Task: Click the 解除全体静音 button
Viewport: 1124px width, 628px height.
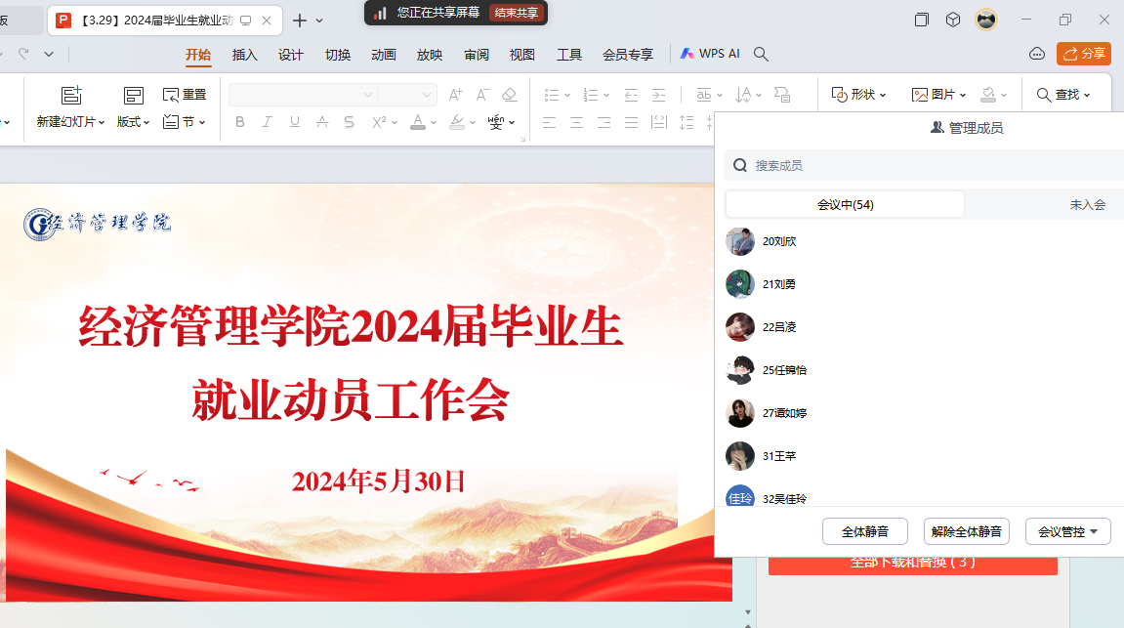Action: [967, 532]
